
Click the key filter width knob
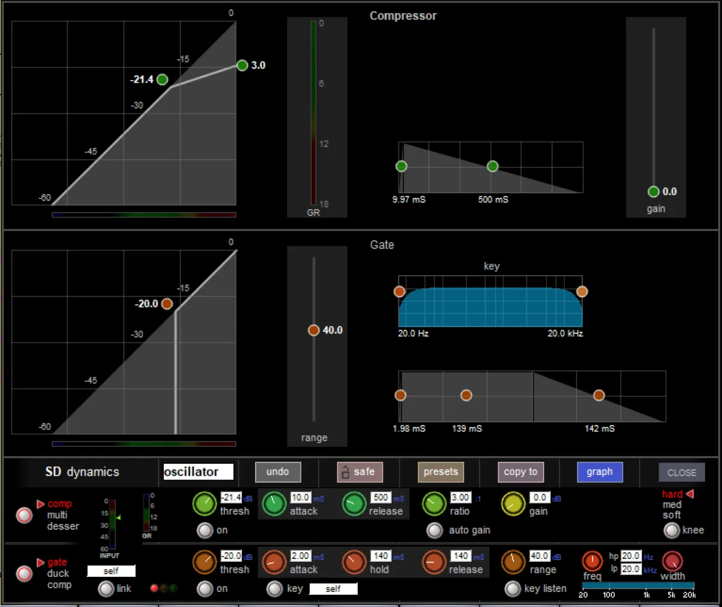673,562
